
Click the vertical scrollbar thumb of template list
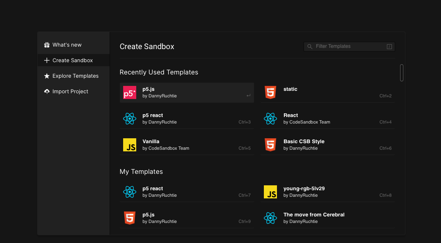[x=402, y=73]
